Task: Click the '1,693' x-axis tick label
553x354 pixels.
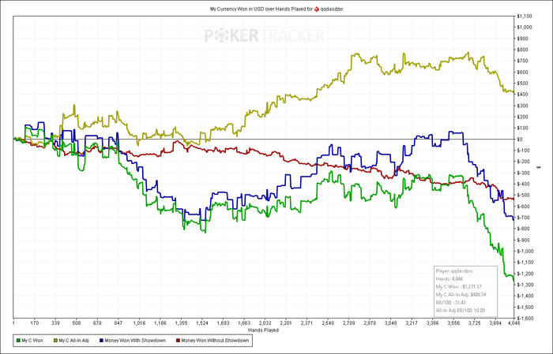Action: coord(223,322)
